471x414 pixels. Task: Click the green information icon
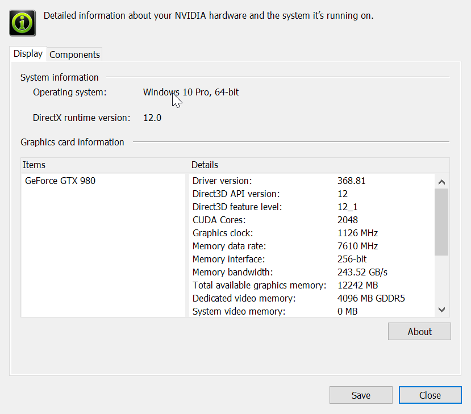23,23
